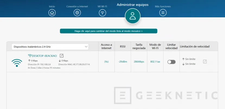This screenshot has width=225, height=109.
Task: Expand the Dispositivos inalámbricos 2.4 GHz dropdown
Action: point(50,47)
